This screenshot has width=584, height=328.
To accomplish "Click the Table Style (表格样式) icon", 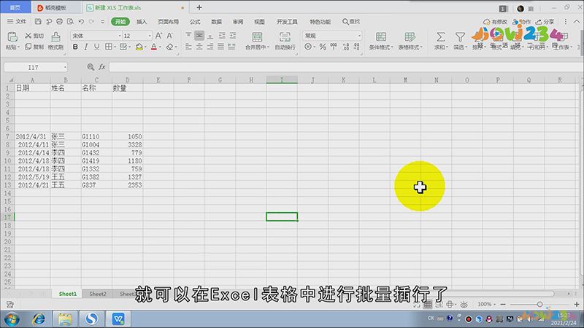I will 410,36.
